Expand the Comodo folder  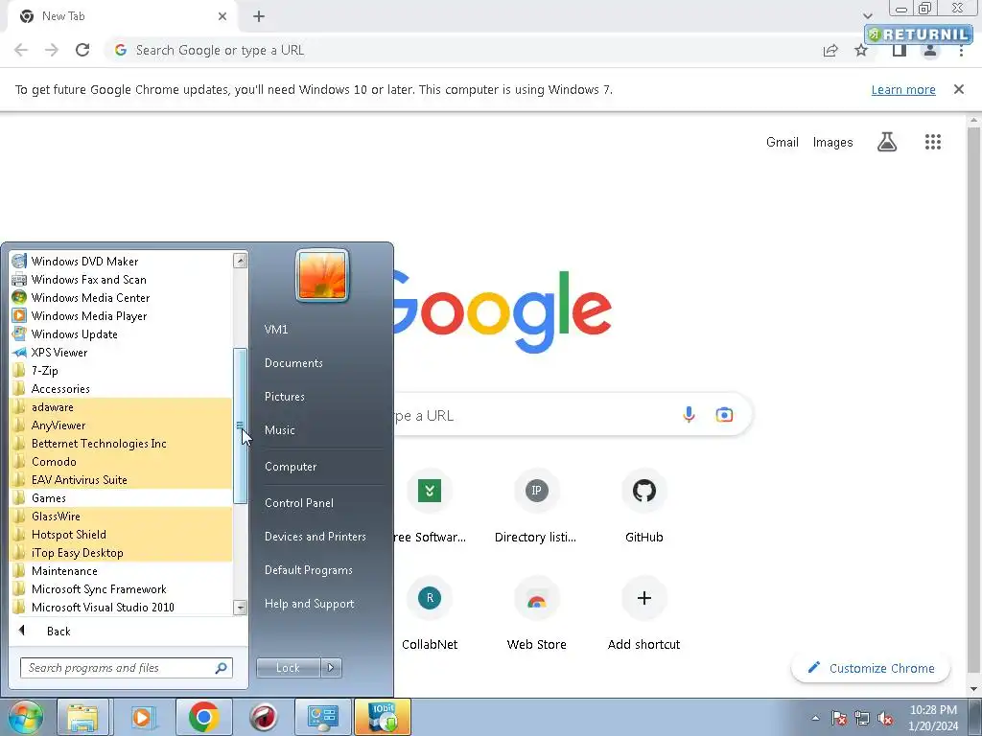(x=121, y=461)
